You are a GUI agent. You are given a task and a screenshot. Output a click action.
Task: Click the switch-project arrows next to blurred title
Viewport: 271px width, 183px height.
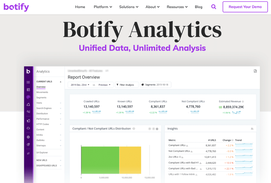click(x=107, y=71)
